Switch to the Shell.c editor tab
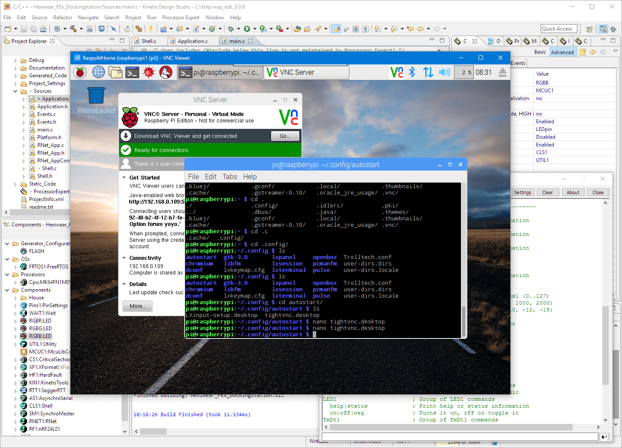The image size is (622, 448). coord(149,41)
